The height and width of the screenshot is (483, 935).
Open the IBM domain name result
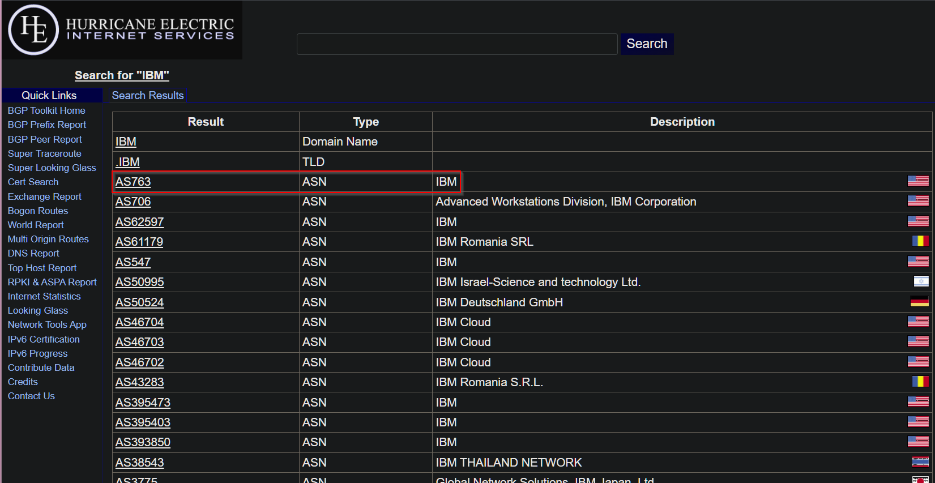coord(126,142)
